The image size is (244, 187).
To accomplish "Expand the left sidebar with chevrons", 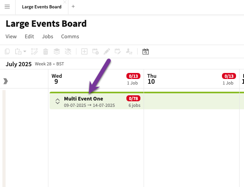I will 6,81.
